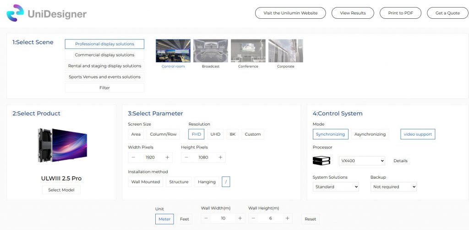Viewport: 469px width, 230px height.
Task: Decrease Height Pixels with minus button
Action: (x=186, y=157)
